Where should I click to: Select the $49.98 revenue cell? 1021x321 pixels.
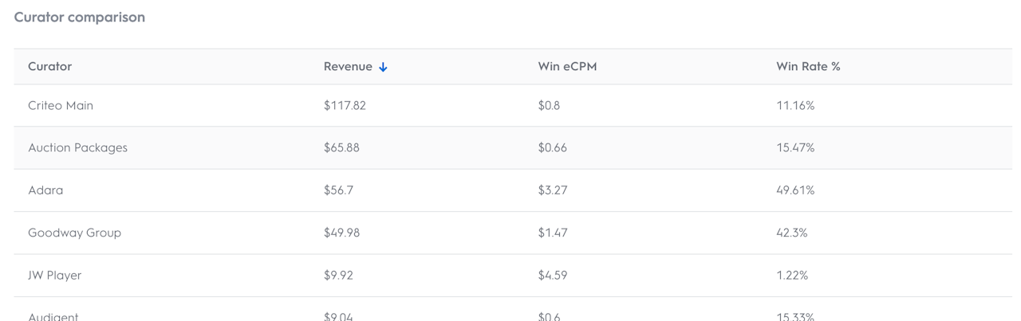click(341, 233)
